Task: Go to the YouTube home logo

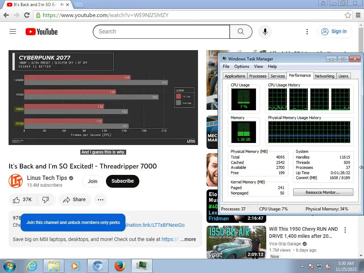Action: point(42,32)
